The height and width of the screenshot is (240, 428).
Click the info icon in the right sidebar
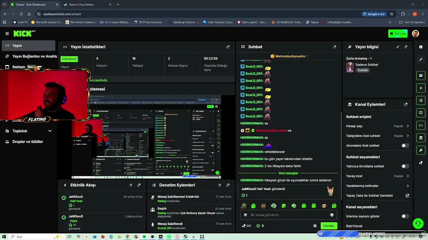point(421,47)
